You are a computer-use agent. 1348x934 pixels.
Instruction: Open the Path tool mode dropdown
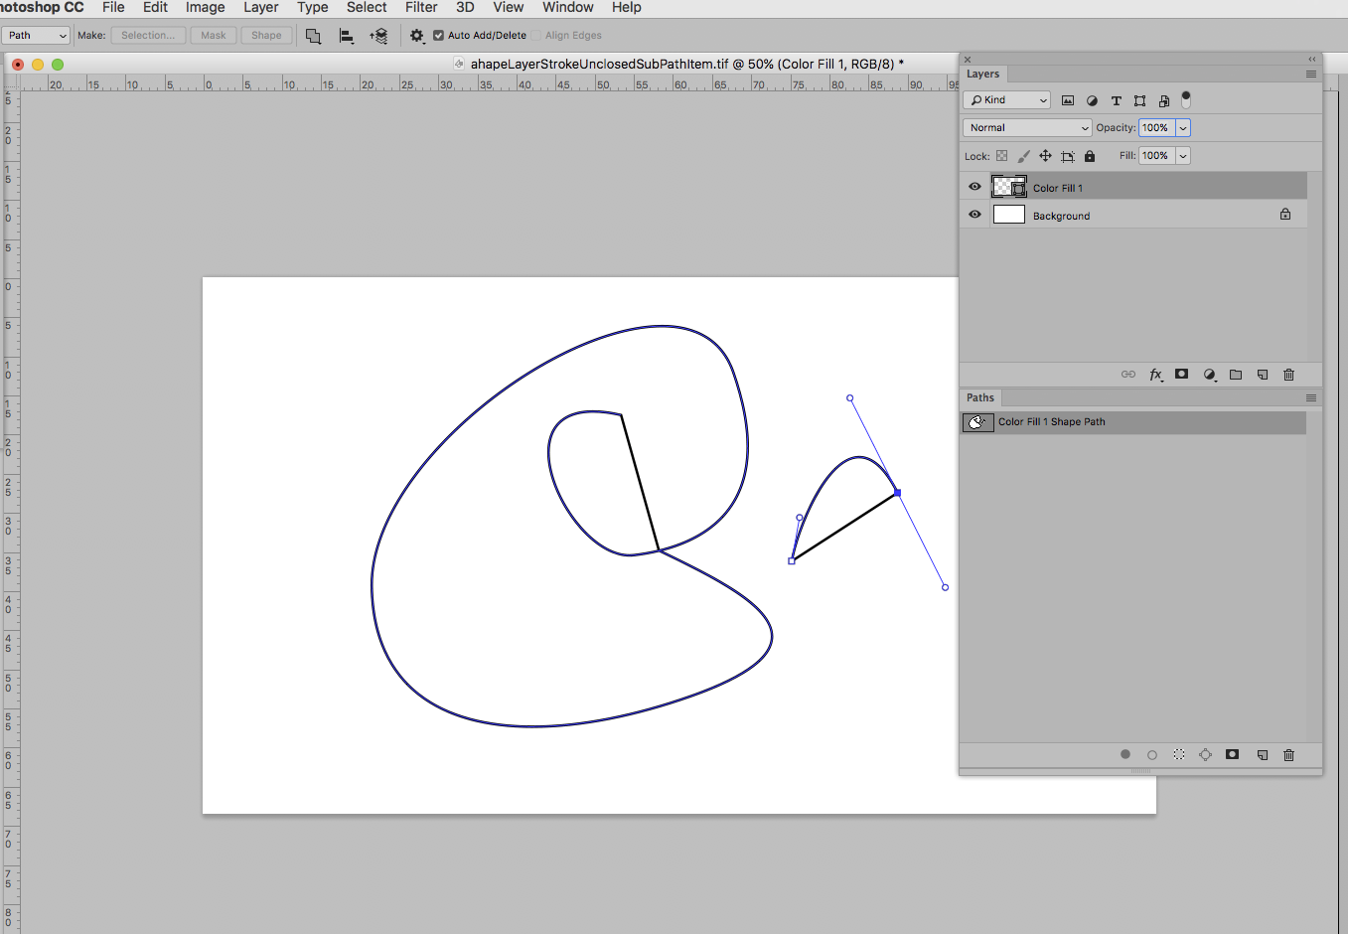(36, 34)
